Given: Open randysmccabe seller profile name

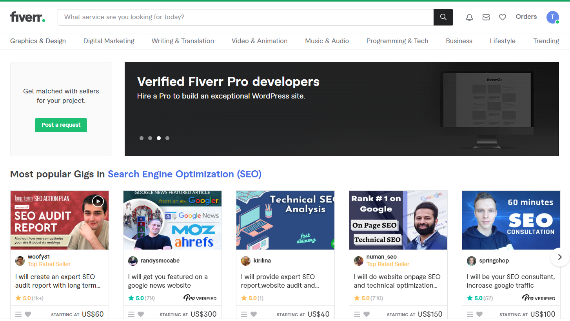Looking at the screenshot, I should (160, 261).
